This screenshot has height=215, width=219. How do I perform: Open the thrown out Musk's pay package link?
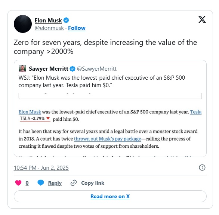(108, 139)
